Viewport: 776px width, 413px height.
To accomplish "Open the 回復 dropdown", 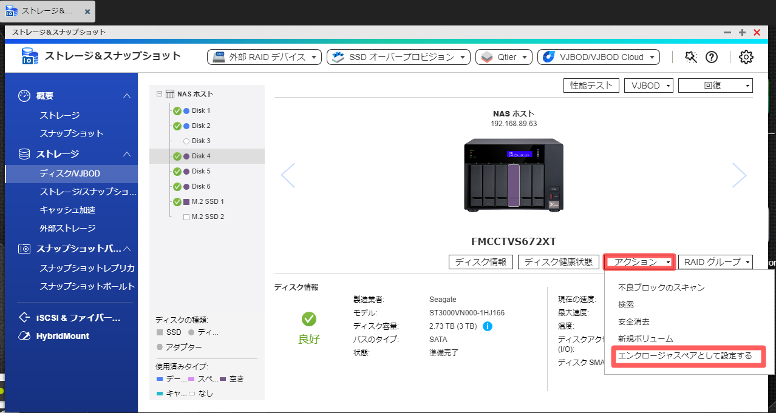I will pos(715,86).
